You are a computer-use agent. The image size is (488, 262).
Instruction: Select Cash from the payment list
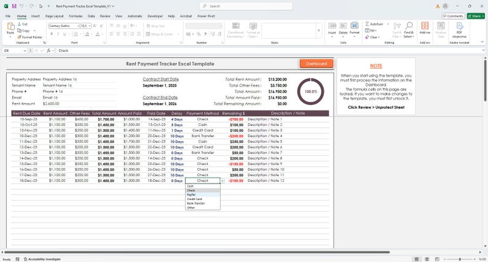pyautogui.click(x=203, y=186)
